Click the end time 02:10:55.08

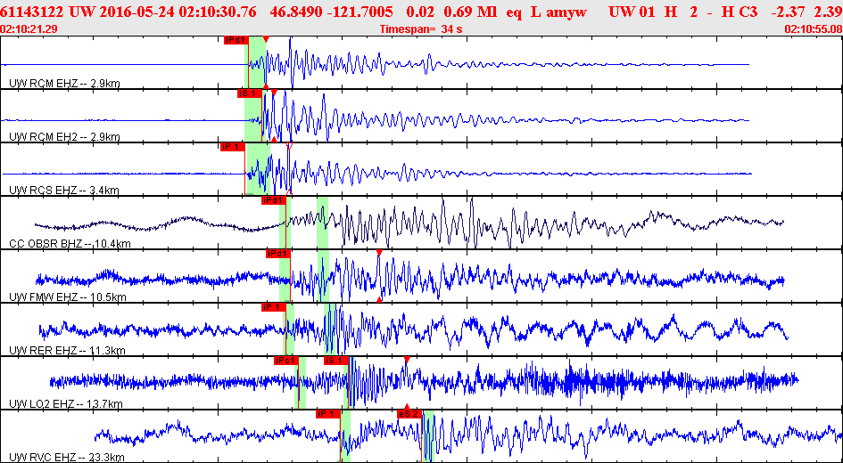(x=814, y=29)
